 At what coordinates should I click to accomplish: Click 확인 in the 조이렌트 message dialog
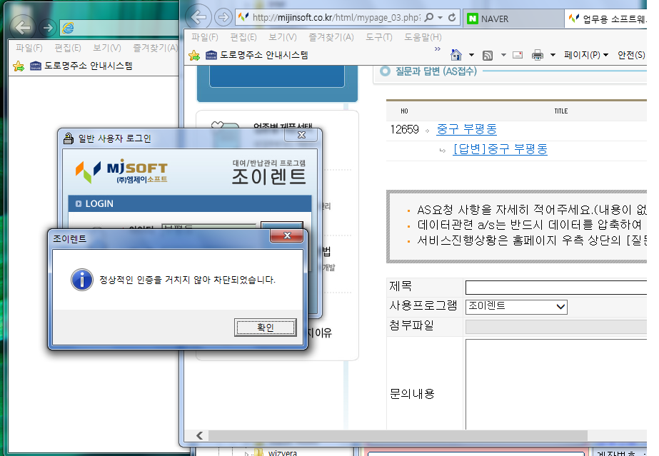click(x=265, y=327)
